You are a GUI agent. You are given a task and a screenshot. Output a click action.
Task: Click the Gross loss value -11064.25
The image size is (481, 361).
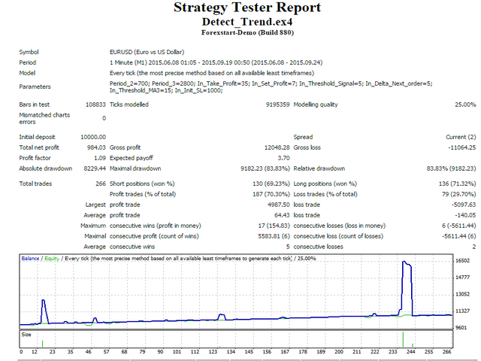click(x=462, y=147)
